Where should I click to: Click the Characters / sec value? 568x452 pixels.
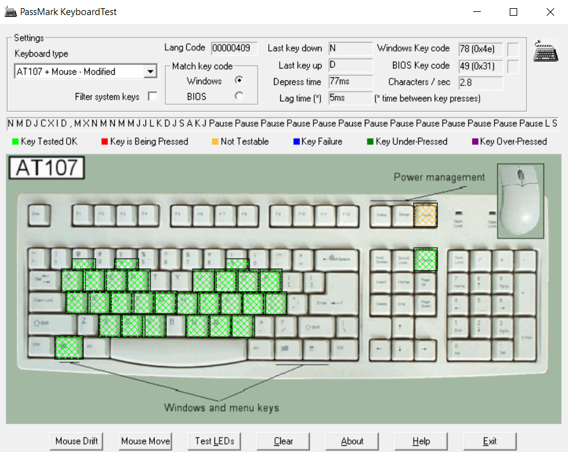pos(481,83)
